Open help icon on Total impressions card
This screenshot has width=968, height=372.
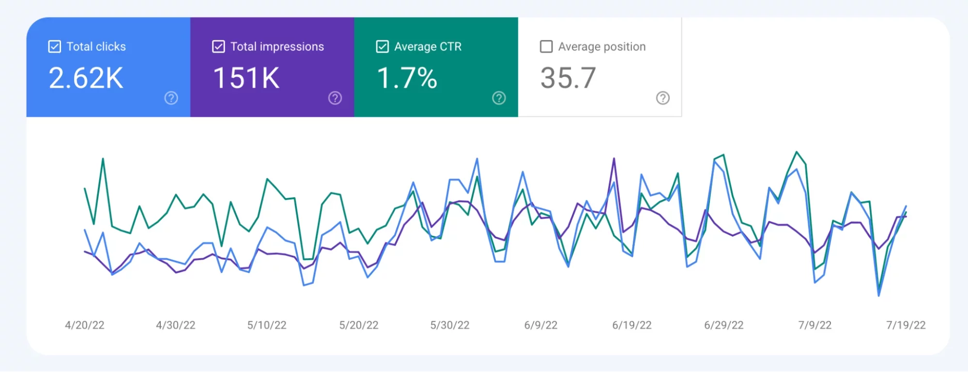[x=335, y=98]
